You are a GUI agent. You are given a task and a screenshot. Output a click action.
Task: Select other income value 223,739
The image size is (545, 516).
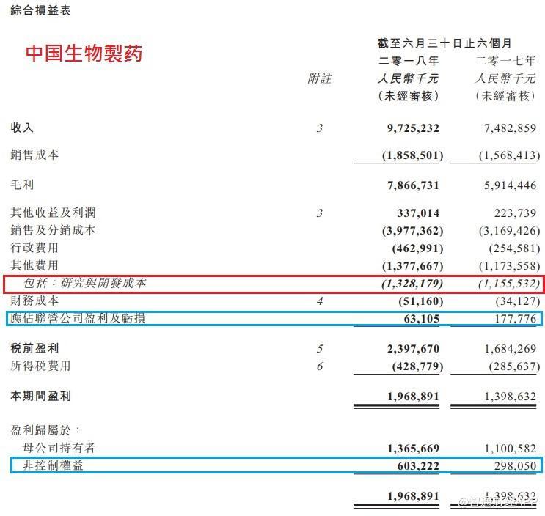click(515, 213)
